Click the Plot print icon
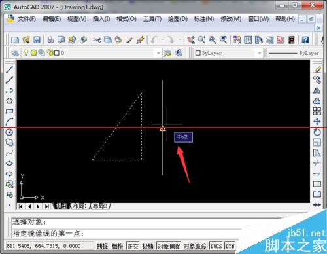The width and height of the screenshot is (327, 254). click(x=50, y=40)
